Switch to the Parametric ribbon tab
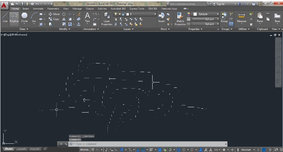283x152 pixels. coord(53,9)
